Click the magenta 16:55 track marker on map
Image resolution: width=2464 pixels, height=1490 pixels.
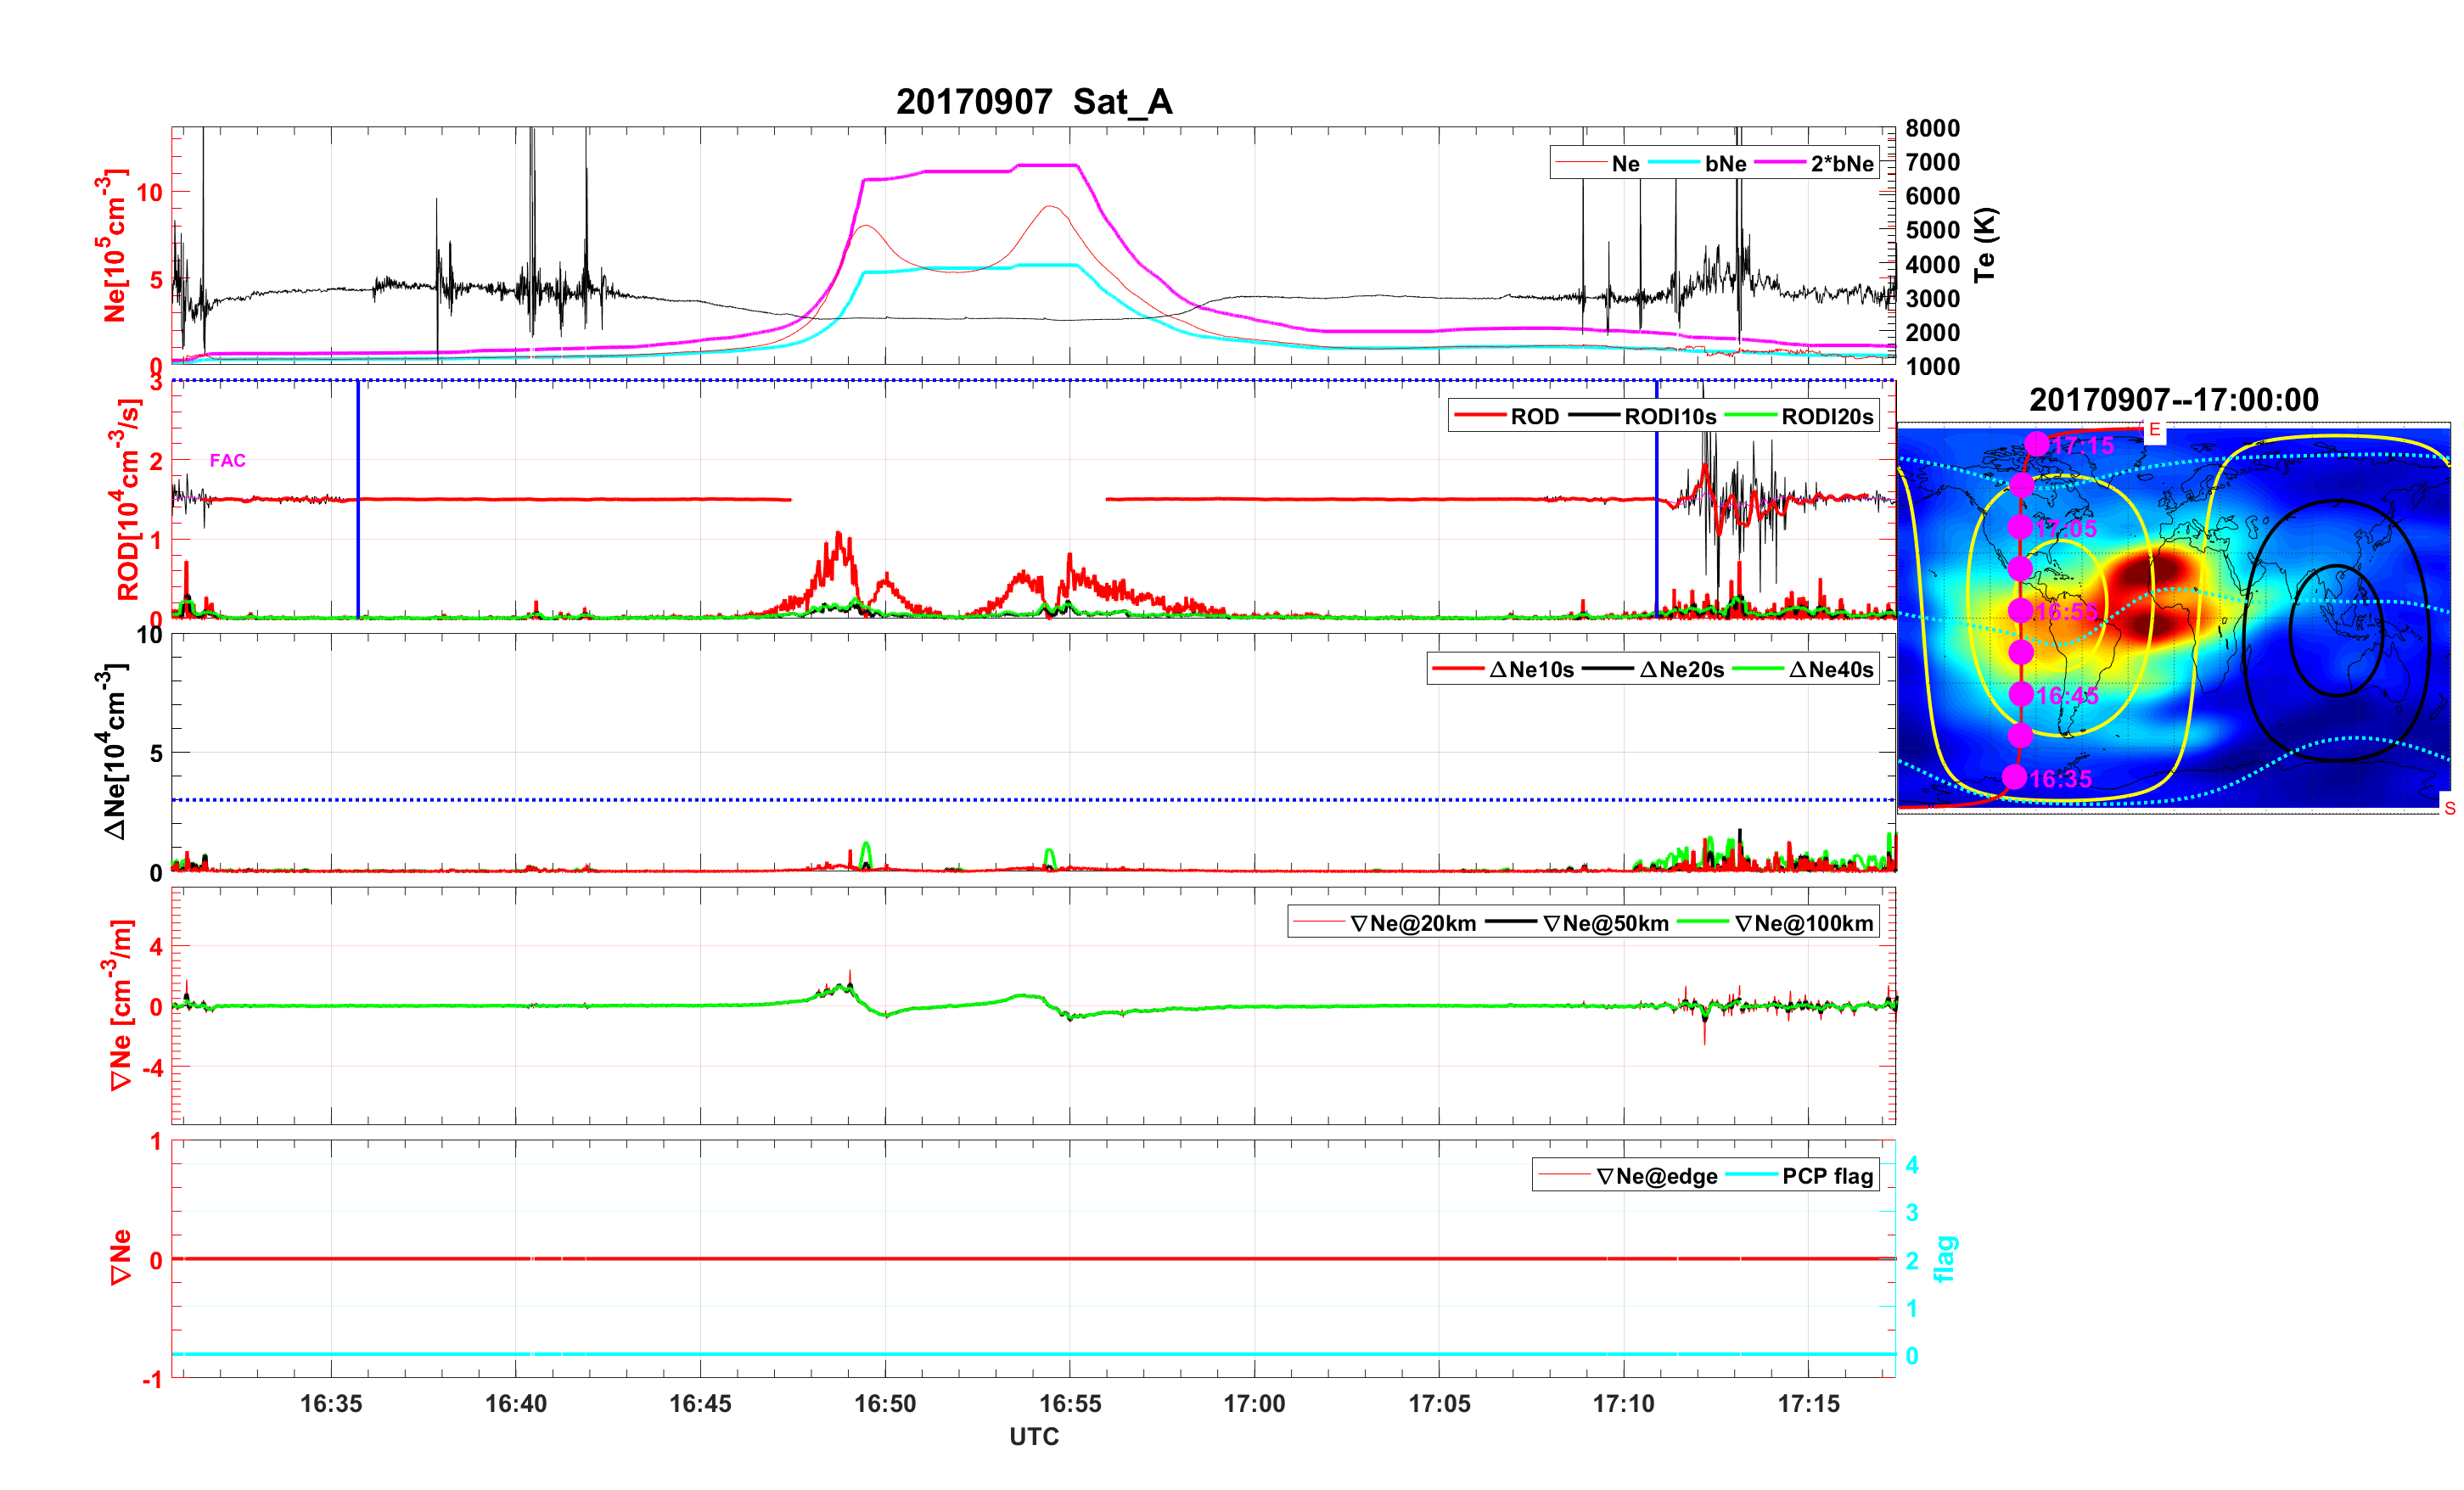pos(2020,610)
